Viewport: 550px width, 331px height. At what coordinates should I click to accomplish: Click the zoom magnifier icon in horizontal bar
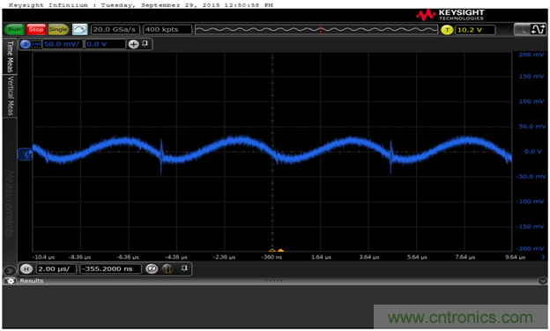152,269
